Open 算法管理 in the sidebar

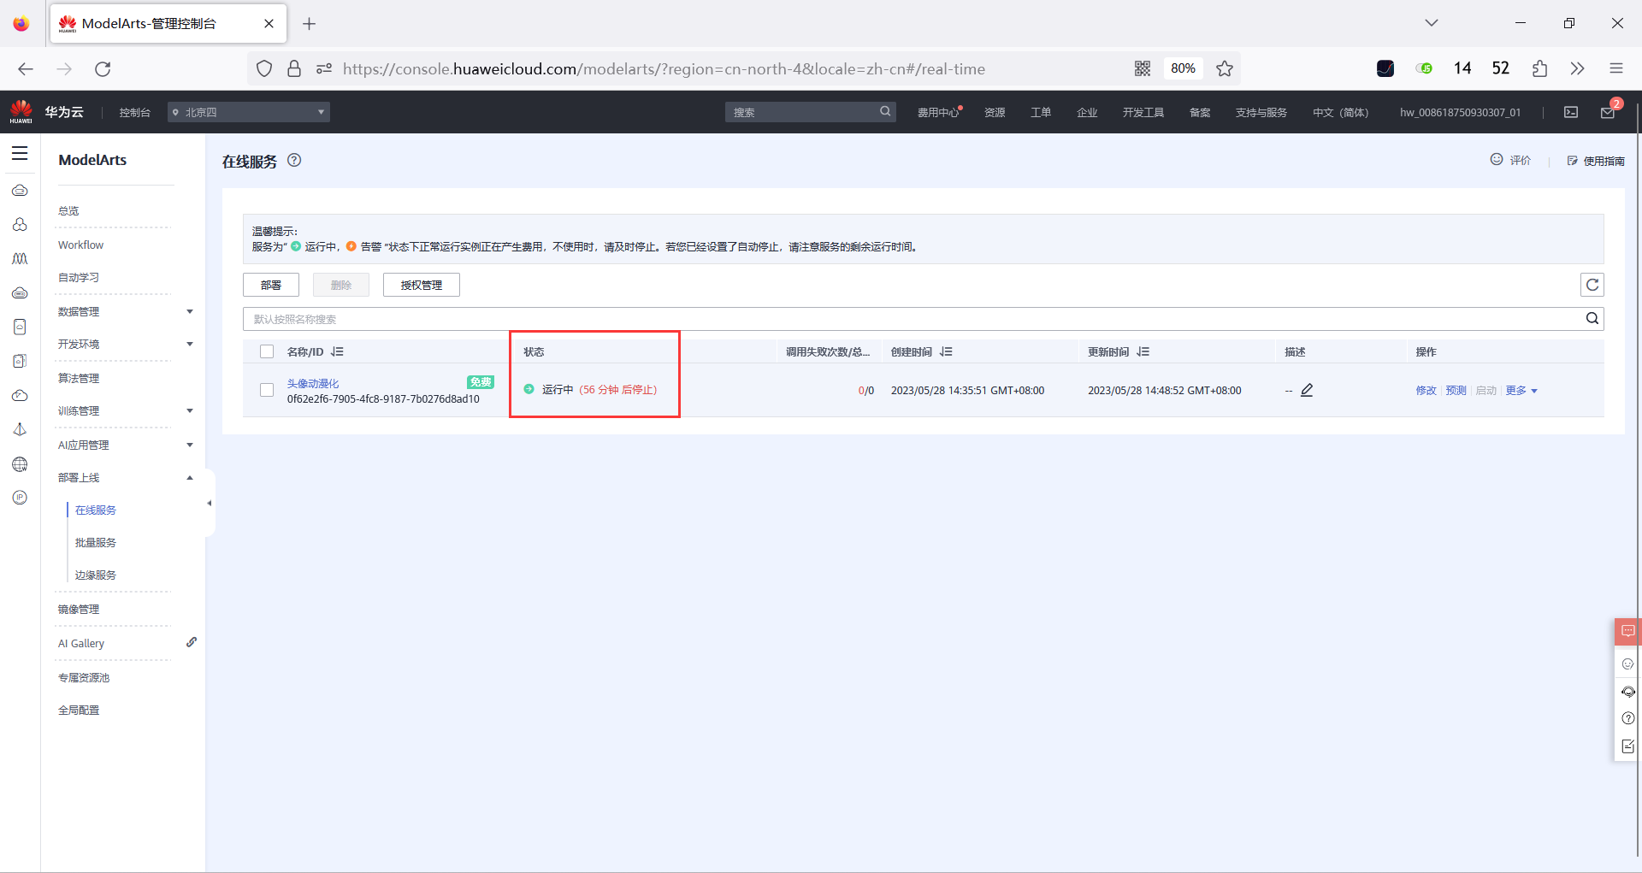(79, 378)
